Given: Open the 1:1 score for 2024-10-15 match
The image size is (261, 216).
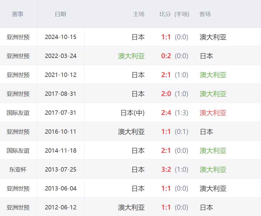Looking at the screenshot, I should (x=166, y=37).
